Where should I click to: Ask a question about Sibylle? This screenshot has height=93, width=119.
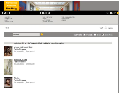[19, 82]
